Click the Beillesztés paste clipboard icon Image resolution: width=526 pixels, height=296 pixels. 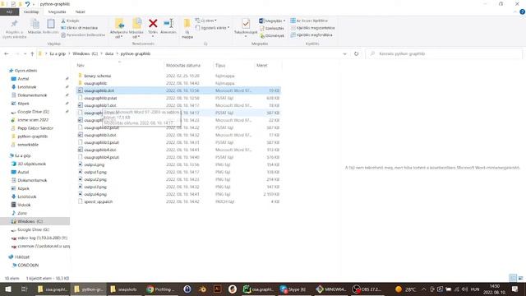pyautogui.click(x=51, y=24)
